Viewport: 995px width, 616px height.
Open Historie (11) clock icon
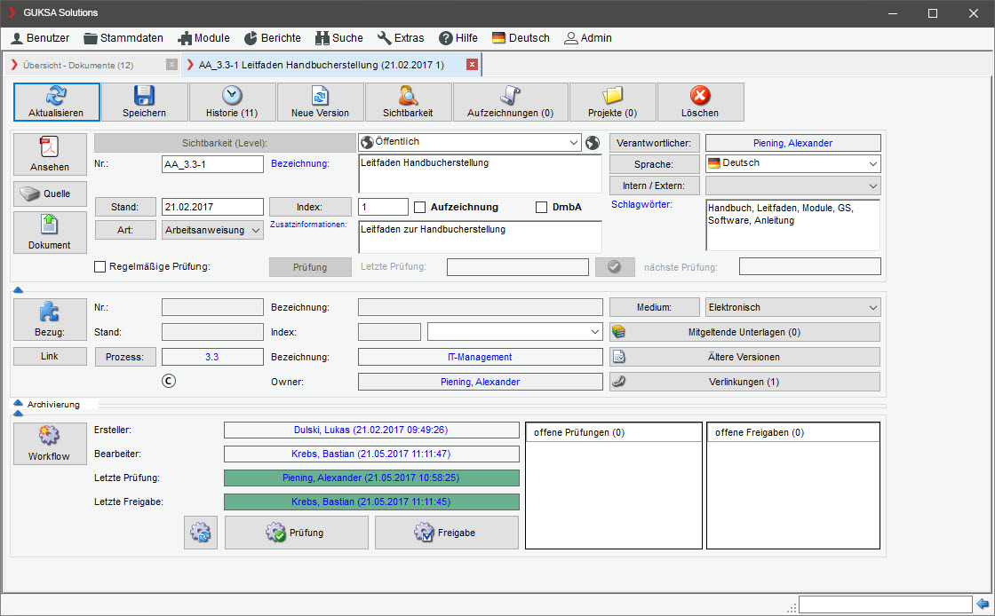[232, 96]
